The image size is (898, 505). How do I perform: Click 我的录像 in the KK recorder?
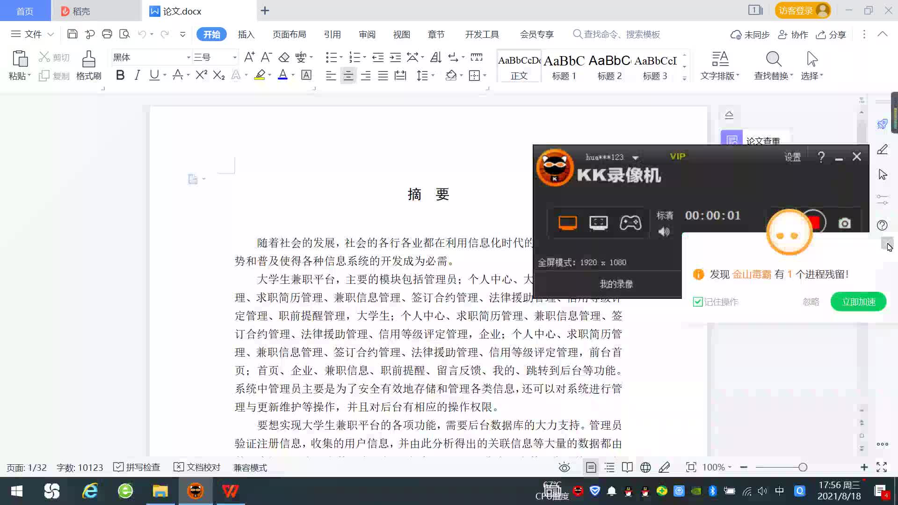pos(616,284)
